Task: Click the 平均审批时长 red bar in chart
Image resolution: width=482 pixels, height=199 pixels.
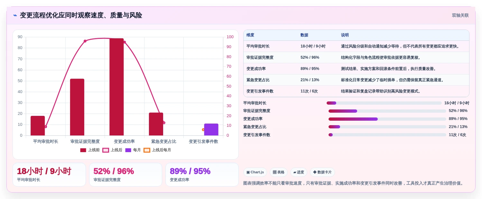Action: (x=38, y=125)
